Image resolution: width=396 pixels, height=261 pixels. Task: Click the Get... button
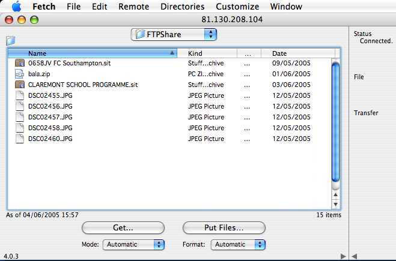click(x=123, y=228)
